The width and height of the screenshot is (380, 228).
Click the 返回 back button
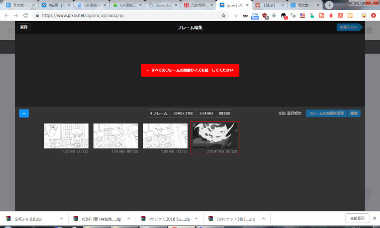24,27
